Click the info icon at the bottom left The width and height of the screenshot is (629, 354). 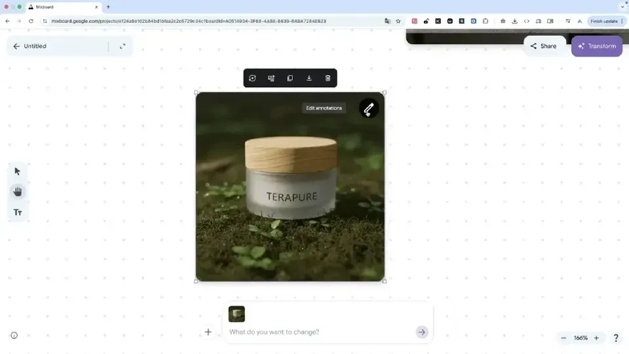[x=14, y=335]
